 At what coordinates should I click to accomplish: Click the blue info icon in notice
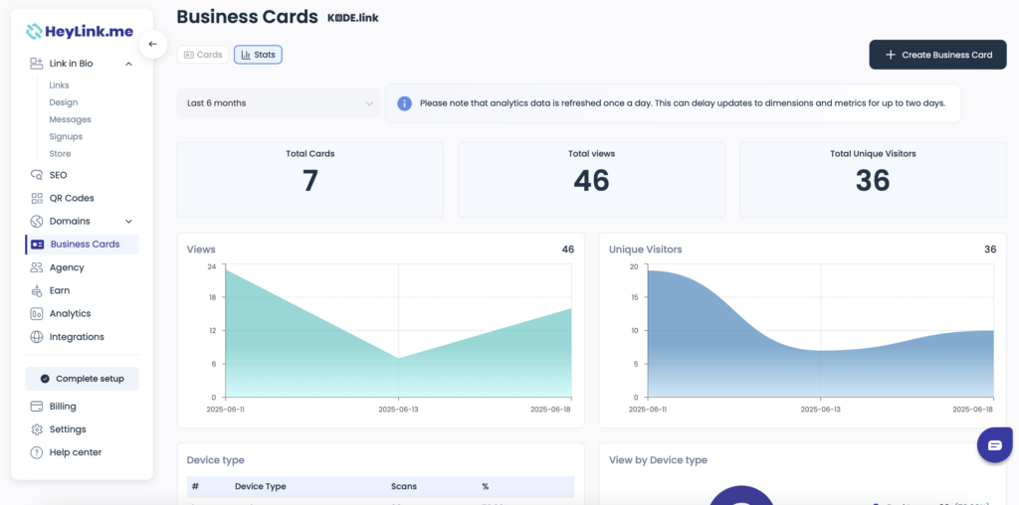404,103
